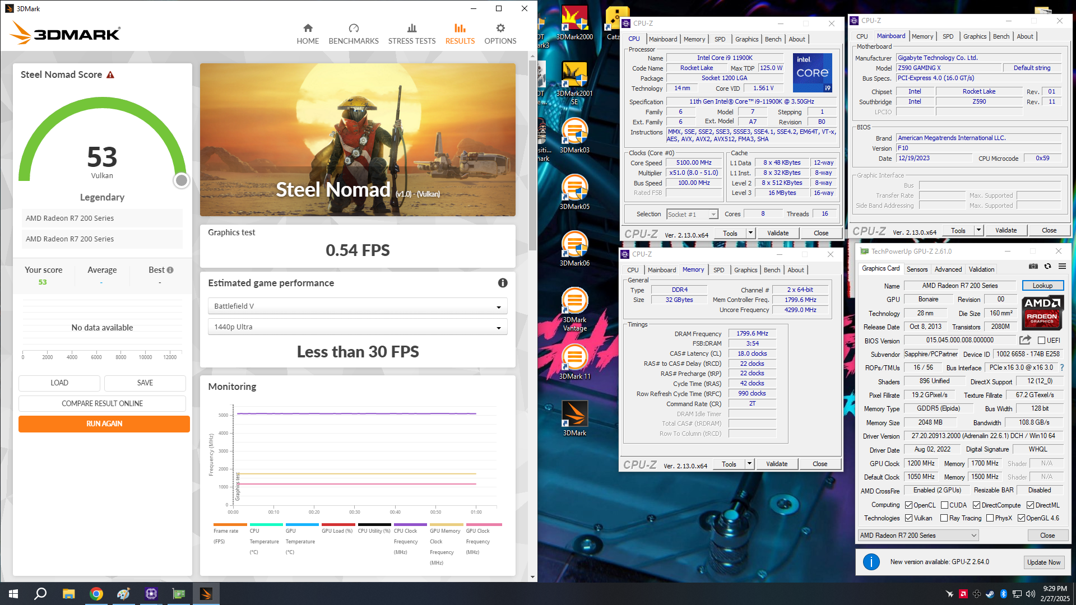This screenshot has height=605, width=1076.
Task: Click Validate in CPU-Z Memory window
Action: [777, 463]
